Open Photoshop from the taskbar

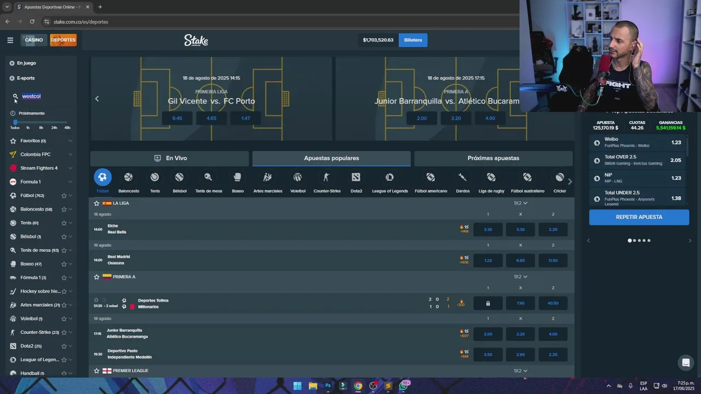click(x=327, y=386)
